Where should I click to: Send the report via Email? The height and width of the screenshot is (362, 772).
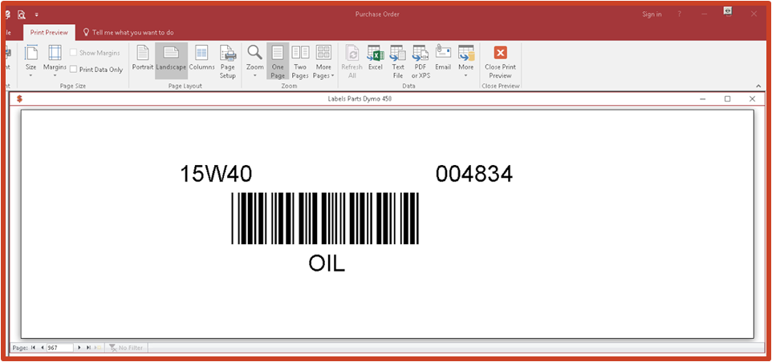pos(443,58)
